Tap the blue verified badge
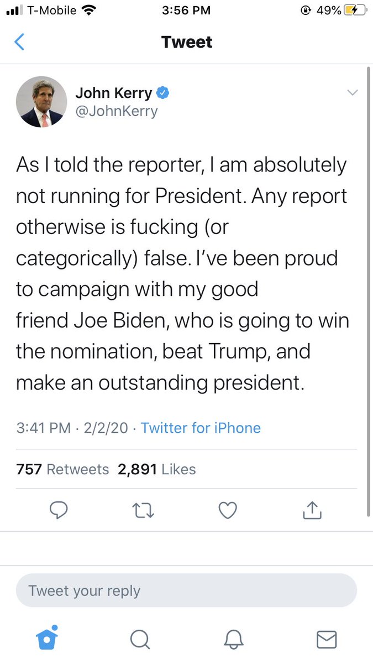Image resolution: width=373 pixels, height=664 pixels. (x=162, y=93)
